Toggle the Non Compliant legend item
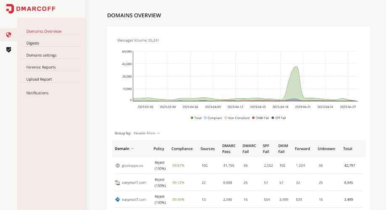 click(x=237, y=118)
